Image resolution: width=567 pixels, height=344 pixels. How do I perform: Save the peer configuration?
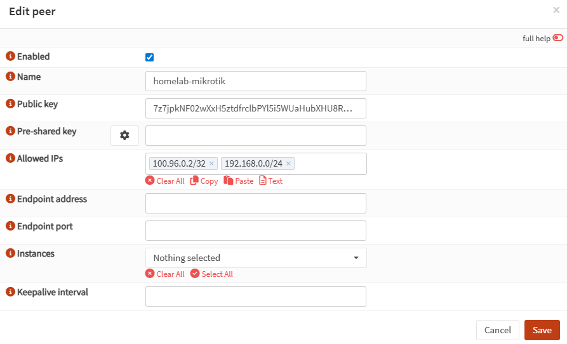point(542,330)
